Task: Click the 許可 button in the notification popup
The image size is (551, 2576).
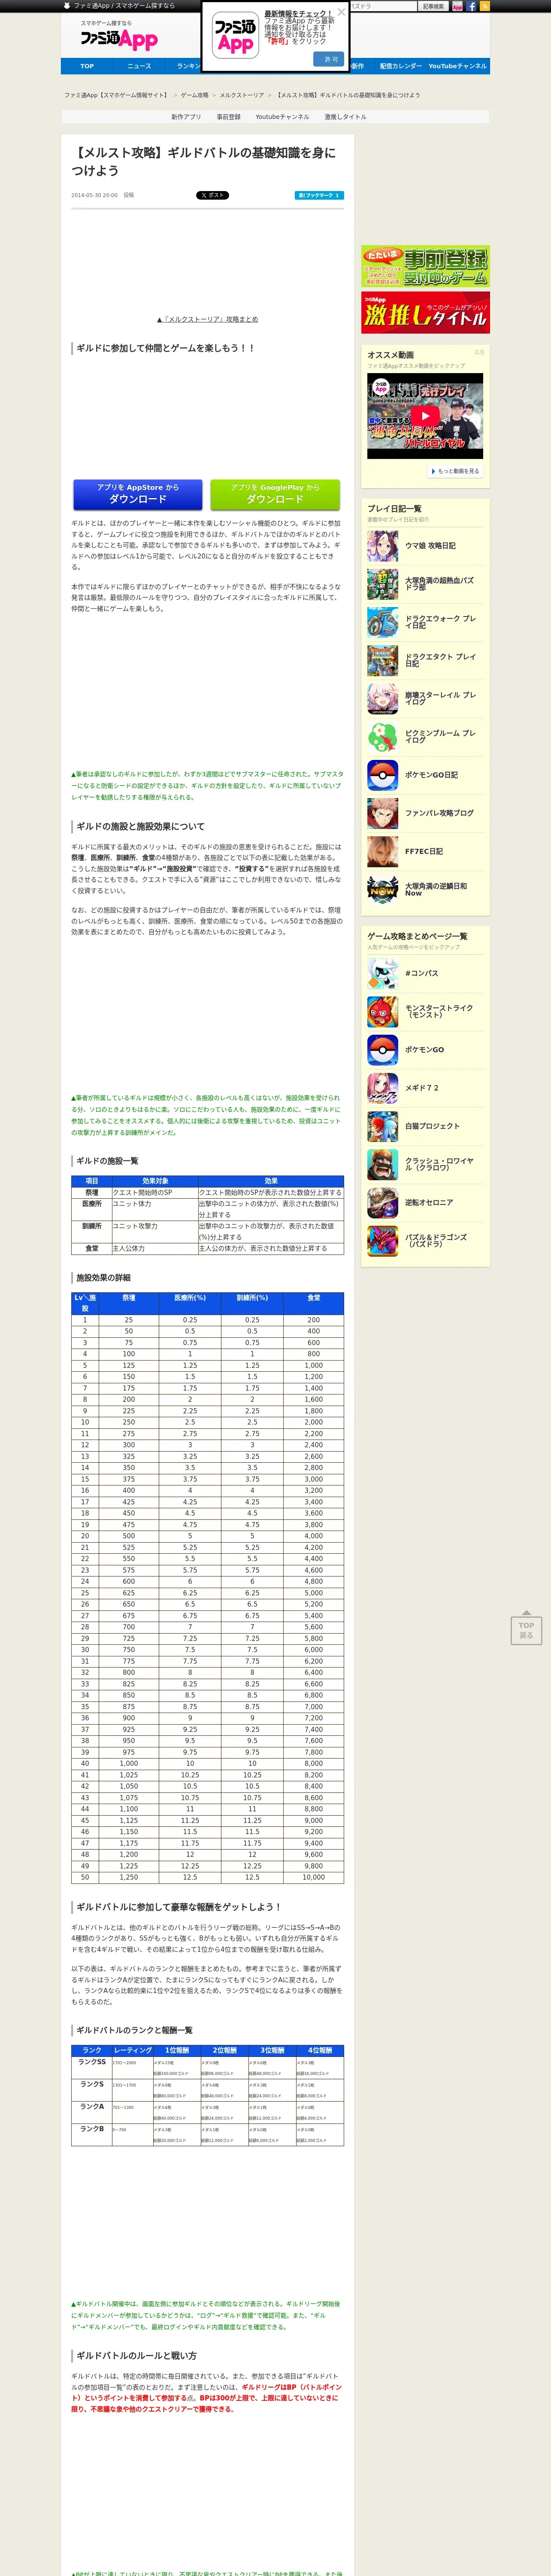Action: click(x=328, y=59)
